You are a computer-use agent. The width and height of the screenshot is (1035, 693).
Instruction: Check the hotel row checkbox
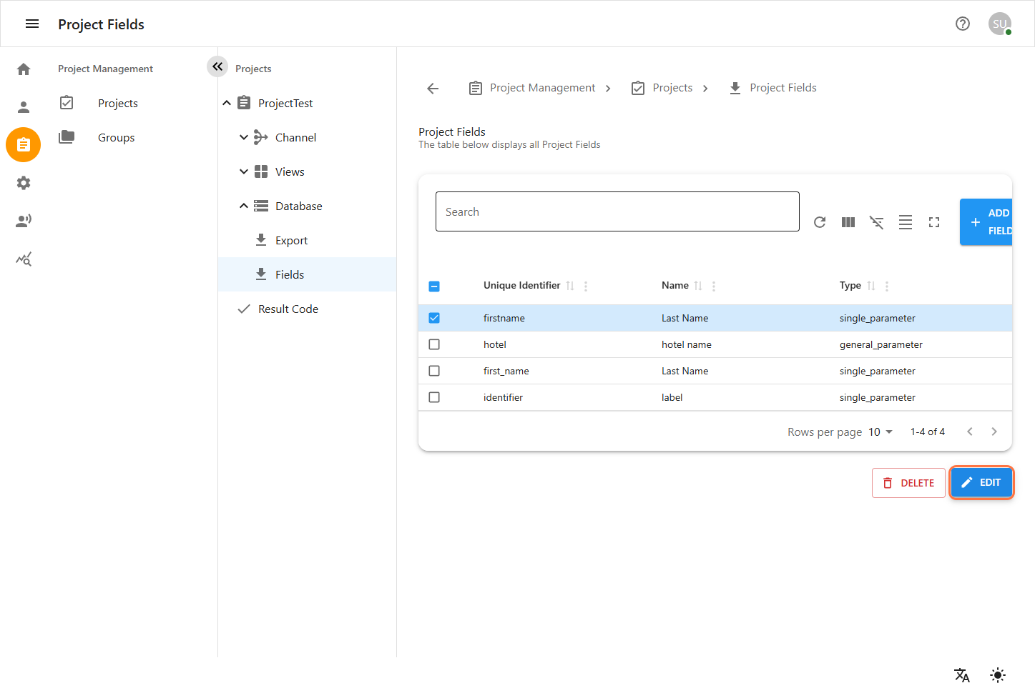[x=434, y=344]
